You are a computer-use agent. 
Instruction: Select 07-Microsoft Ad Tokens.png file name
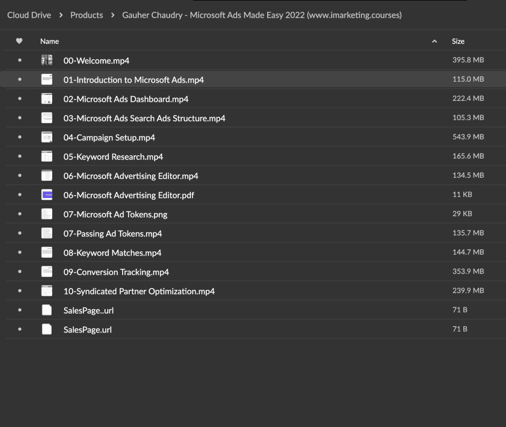[115, 215]
